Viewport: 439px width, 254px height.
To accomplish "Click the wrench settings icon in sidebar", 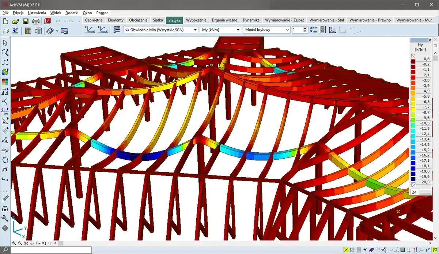I will [5, 218].
